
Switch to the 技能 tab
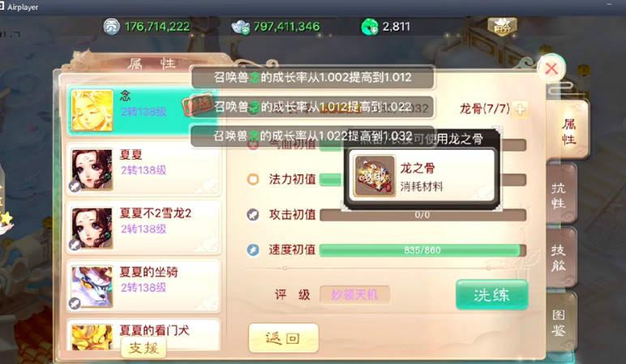click(x=560, y=258)
